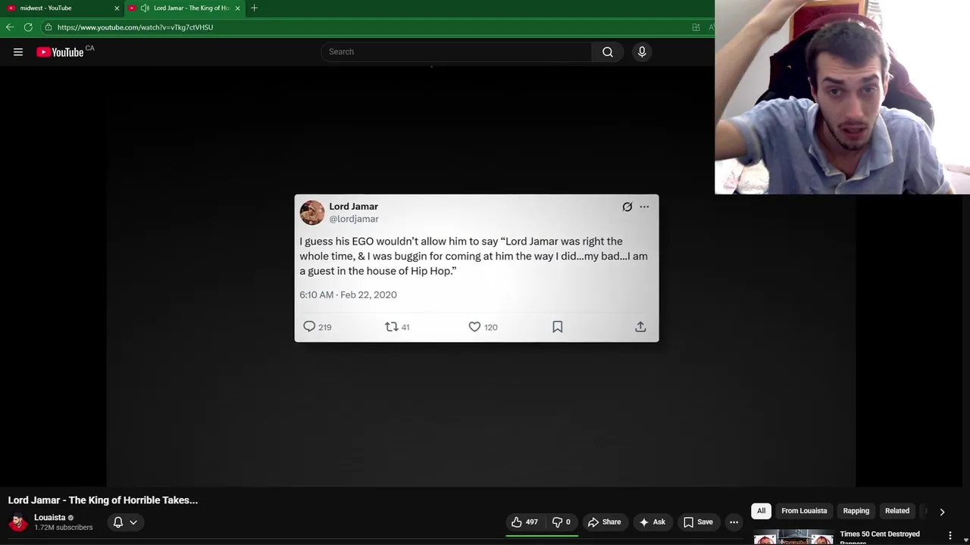Click the URL address bar

click(364, 27)
